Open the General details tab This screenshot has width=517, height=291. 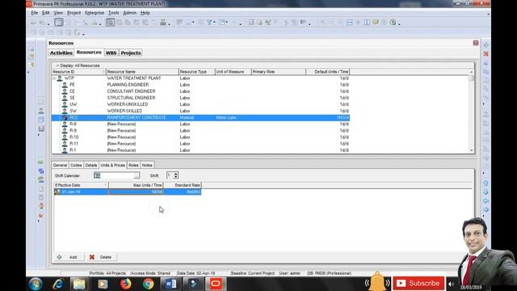coord(60,165)
